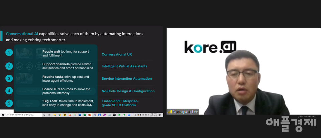Expand the hidden system tray icons
The height and width of the screenshot is (138, 321).
click(x=133, y=115)
